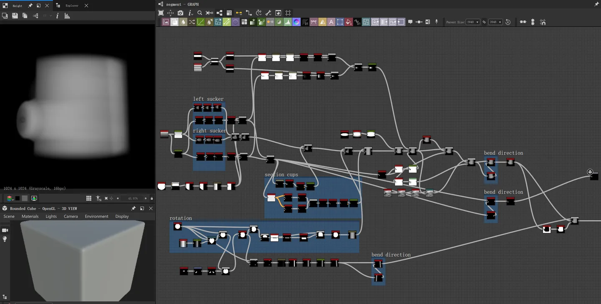Add a Levels histogram node
This screenshot has height=304, width=601.
tap(288, 22)
